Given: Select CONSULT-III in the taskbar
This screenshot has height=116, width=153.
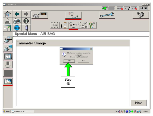Looking at the screenshot, I should [x=23, y=111].
